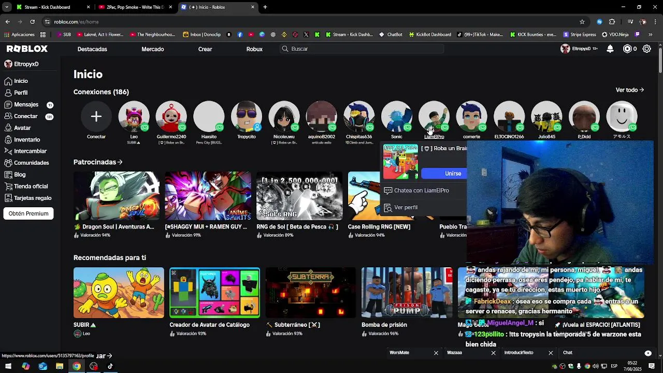Click the plus Conectar add-friend circle
The image size is (663, 373).
(96, 117)
